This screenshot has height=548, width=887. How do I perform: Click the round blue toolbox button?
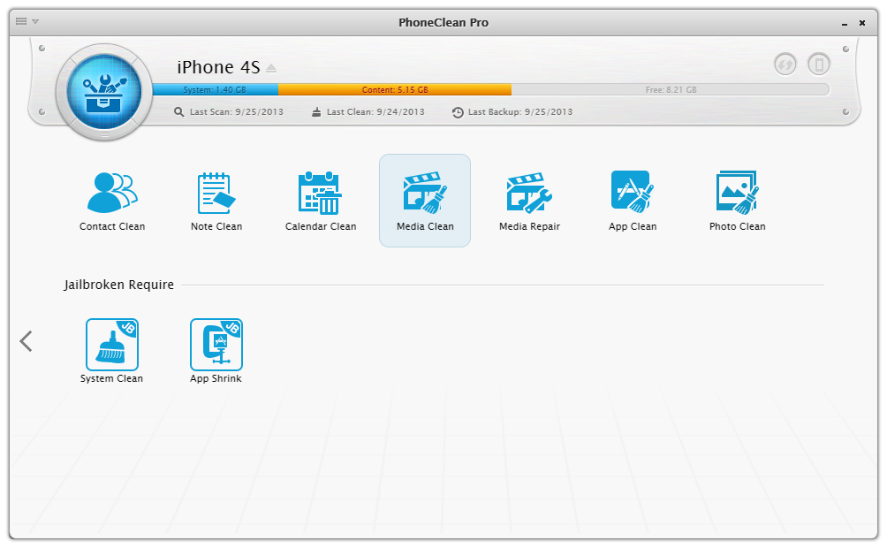(103, 91)
